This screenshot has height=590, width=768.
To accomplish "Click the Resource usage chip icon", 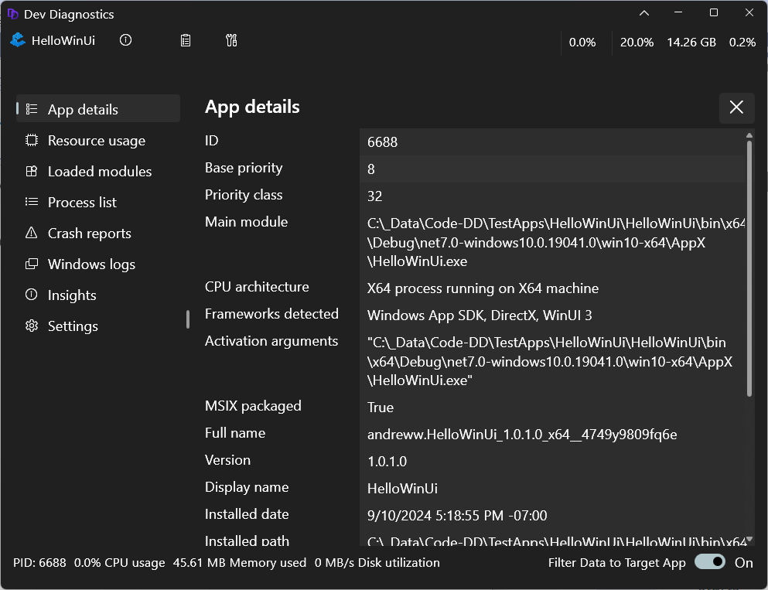I will pos(32,141).
